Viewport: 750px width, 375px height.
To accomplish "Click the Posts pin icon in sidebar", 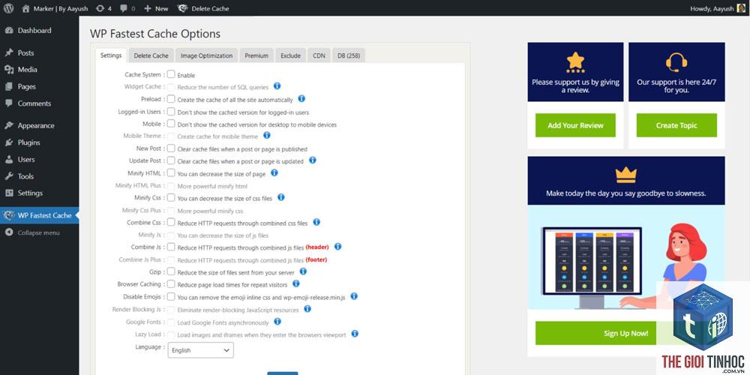I will [8, 52].
